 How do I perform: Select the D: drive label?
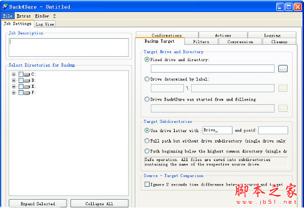pos(33,80)
